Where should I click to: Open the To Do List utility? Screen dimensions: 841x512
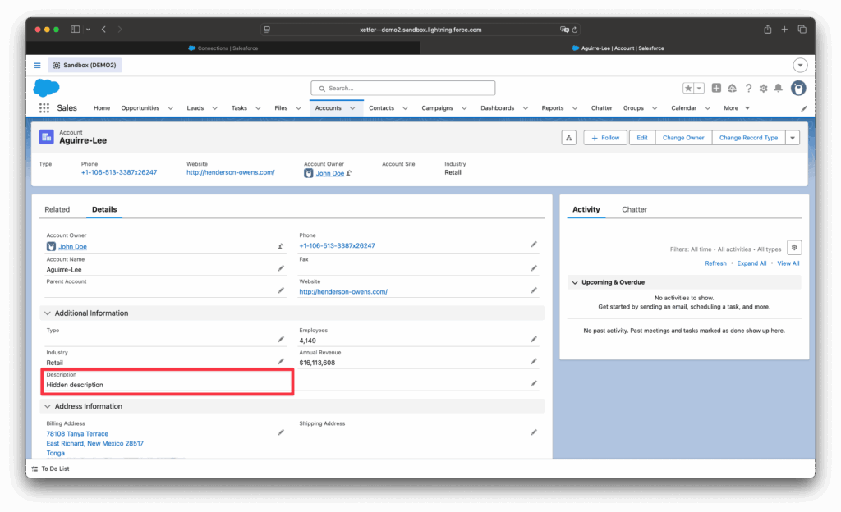click(x=50, y=469)
